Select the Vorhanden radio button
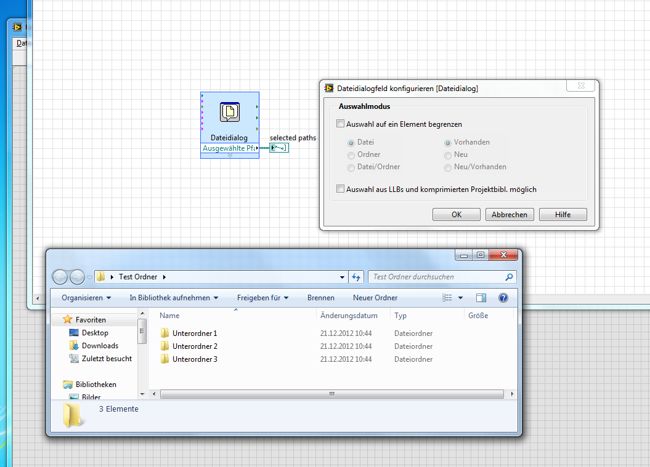Viewport: 650px width, 467px height. [448, 143]
